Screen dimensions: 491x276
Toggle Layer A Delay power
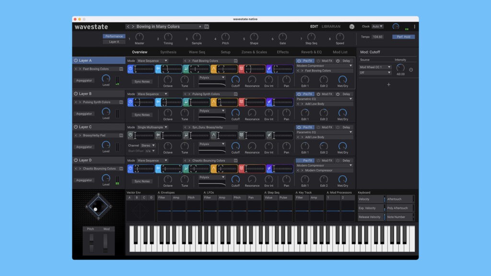338,61
